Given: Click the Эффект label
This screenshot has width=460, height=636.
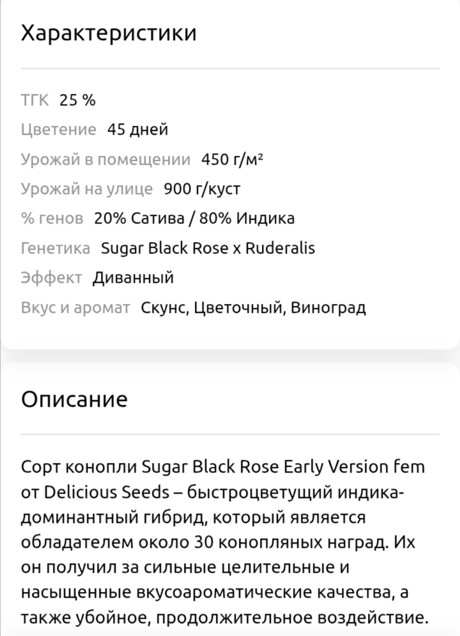Looking at the screenshot, I should 51,278.
